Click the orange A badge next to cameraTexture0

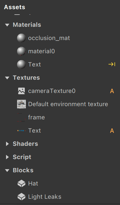coord(112,91)
